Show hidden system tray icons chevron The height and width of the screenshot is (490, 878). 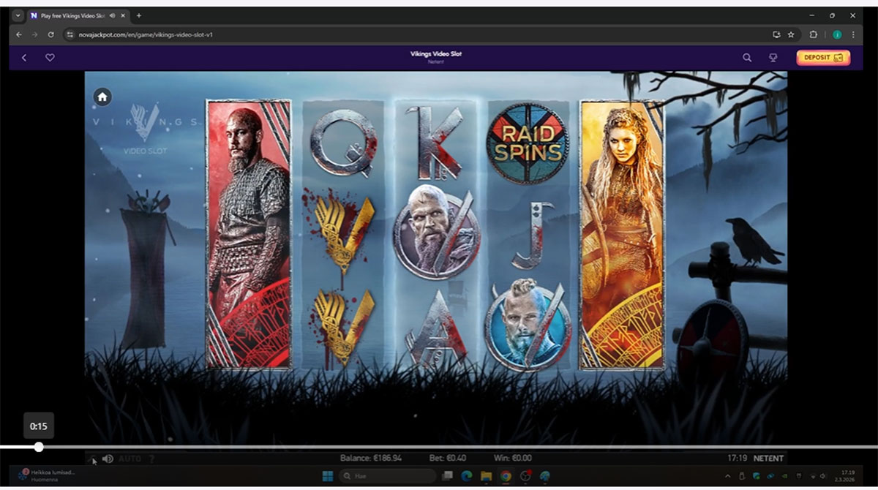[727, 475]
